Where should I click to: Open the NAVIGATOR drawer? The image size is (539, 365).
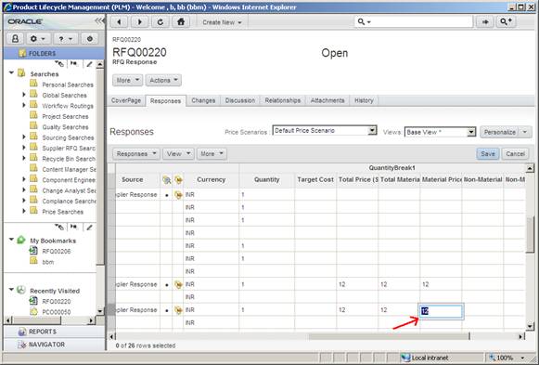[54, 345]
